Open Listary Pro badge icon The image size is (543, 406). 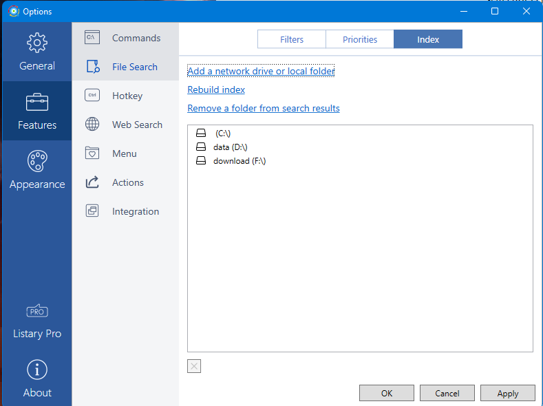coord(37,311)
